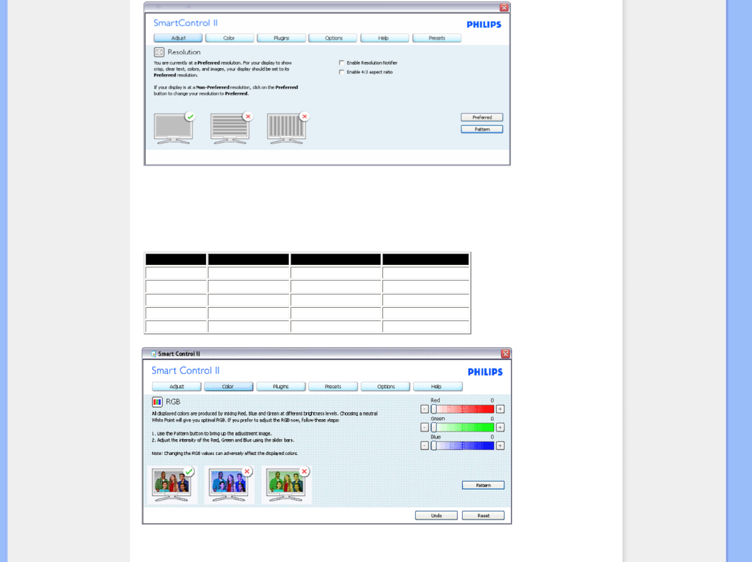Click the plus button beside the Red slider
This screenshot has height=562, width=752.
pyautogui.click(x=500, y=409)
